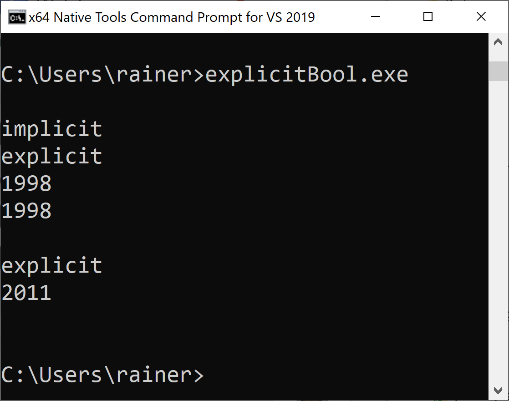Click the bottom C:\Users\rainer> prompt
Screen dimensions: 509x401
tap(102, 375)
